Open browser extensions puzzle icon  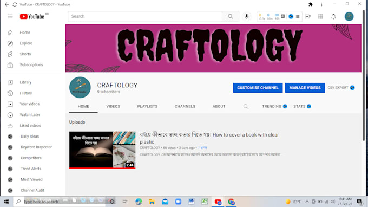tap(311, 4)
